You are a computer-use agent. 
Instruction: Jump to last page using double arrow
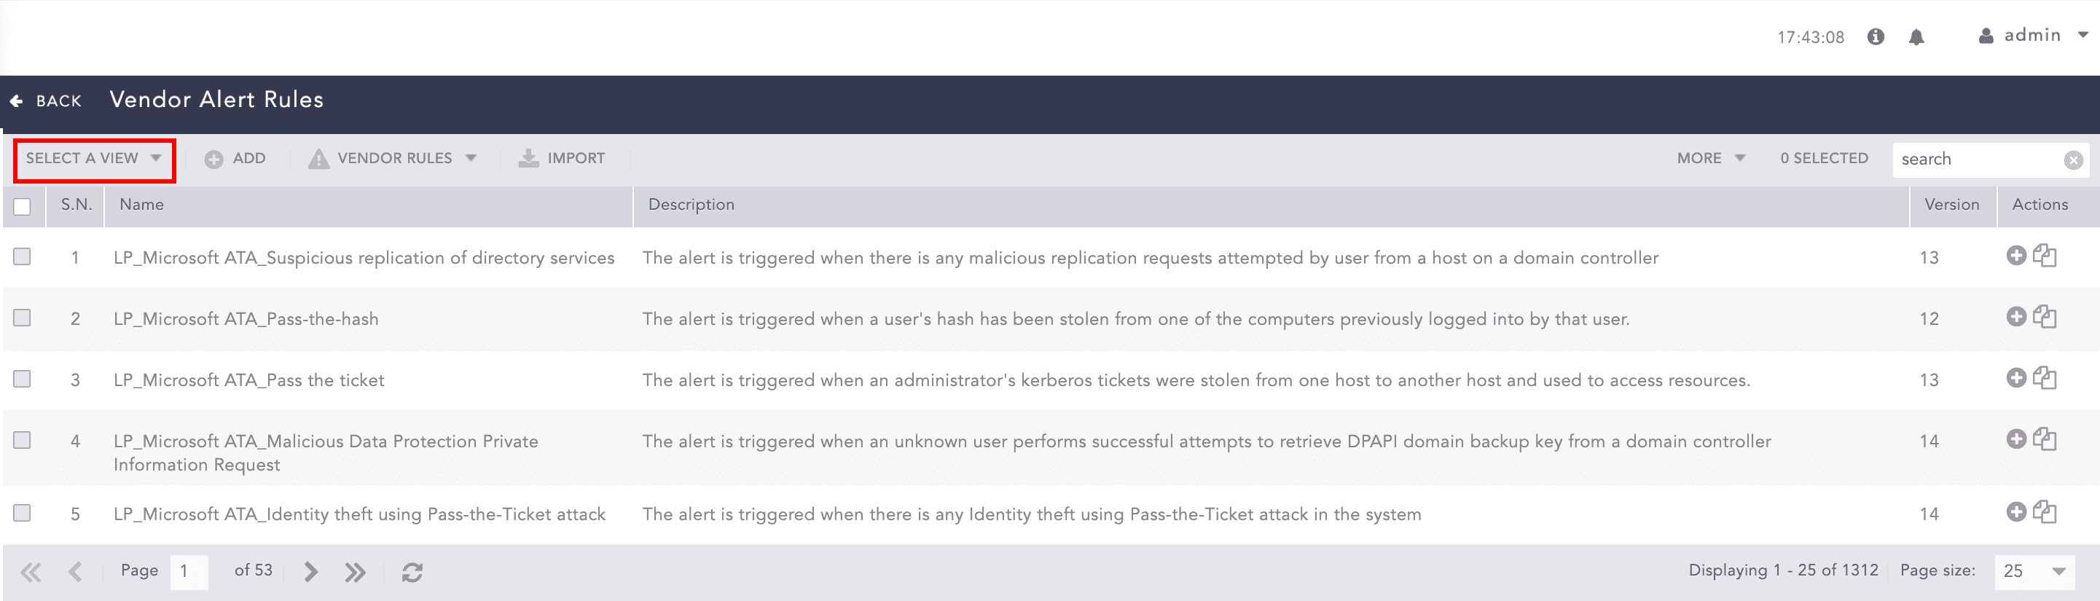(355, 572)
